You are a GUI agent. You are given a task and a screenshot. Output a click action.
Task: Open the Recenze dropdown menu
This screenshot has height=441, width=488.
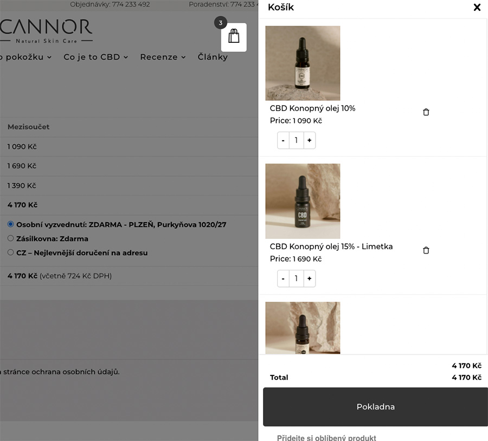(163, 57)
